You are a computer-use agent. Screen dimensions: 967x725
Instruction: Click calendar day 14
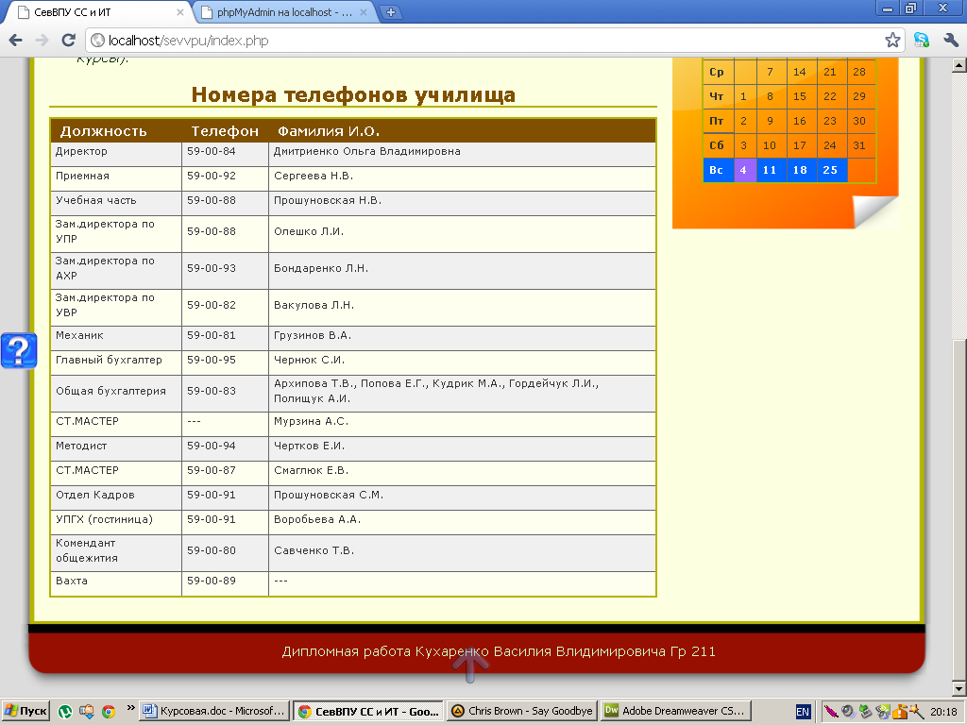pos(800,72)
